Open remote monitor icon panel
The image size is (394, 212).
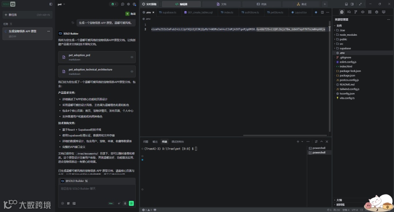coord(383,12)
